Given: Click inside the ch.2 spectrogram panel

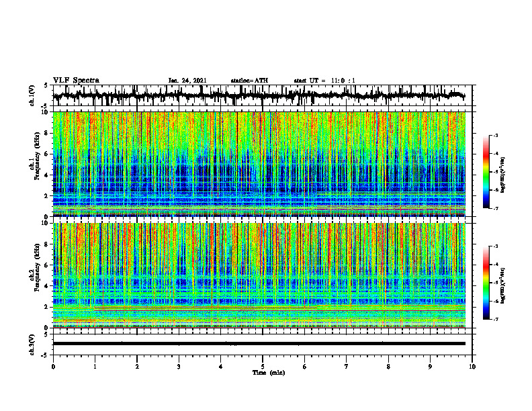Looking at the screenshot, I should (x=259, y=275).
